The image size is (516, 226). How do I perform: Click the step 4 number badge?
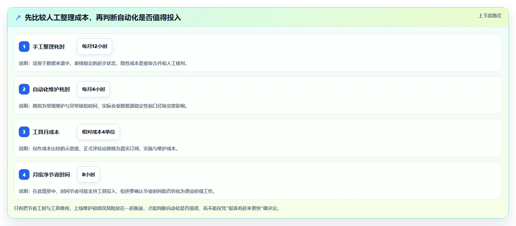(24, 174)
